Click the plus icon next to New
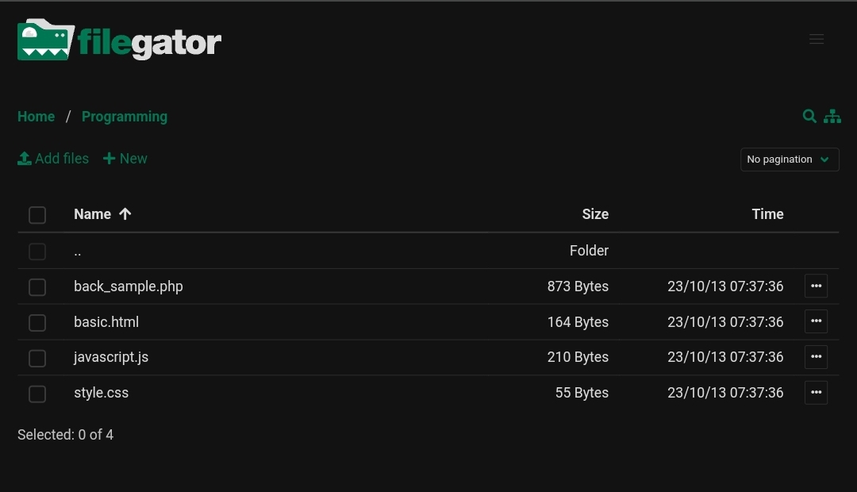Viewport: 857px width, 492px height. [x=109, y=158]
